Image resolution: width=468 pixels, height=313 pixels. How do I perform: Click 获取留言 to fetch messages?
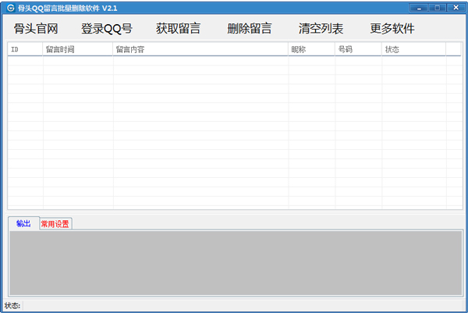[x=178, y=29]
